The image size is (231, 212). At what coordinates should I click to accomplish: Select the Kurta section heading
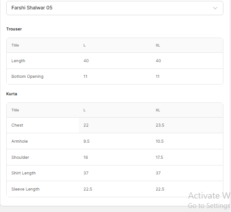[x=12, y=94]
